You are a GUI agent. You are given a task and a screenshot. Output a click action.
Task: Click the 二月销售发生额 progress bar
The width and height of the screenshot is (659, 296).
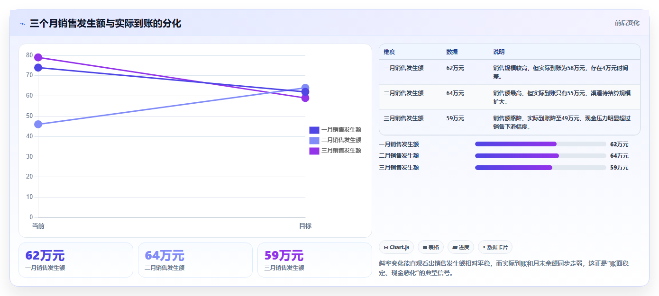[x=540, y=155]
